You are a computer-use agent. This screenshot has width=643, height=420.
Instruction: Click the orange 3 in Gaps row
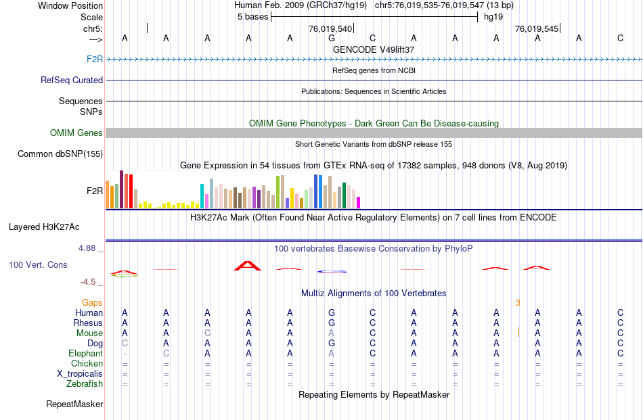(518, 303)
